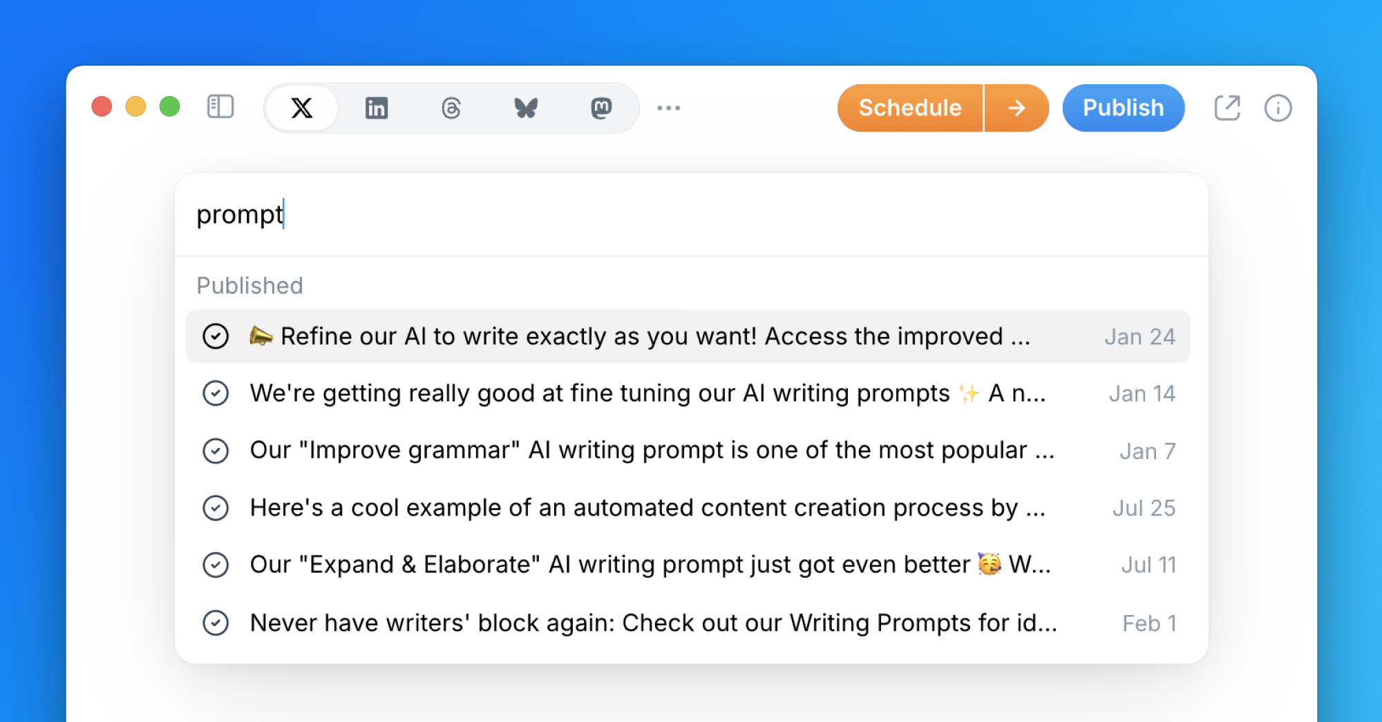Viewport: 1382px width, 722px height.
Task: Click the Schedule button
Action: 910,108
